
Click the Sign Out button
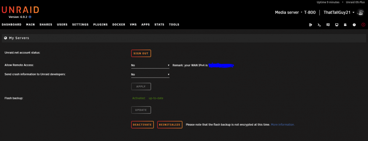pos(141,53)
